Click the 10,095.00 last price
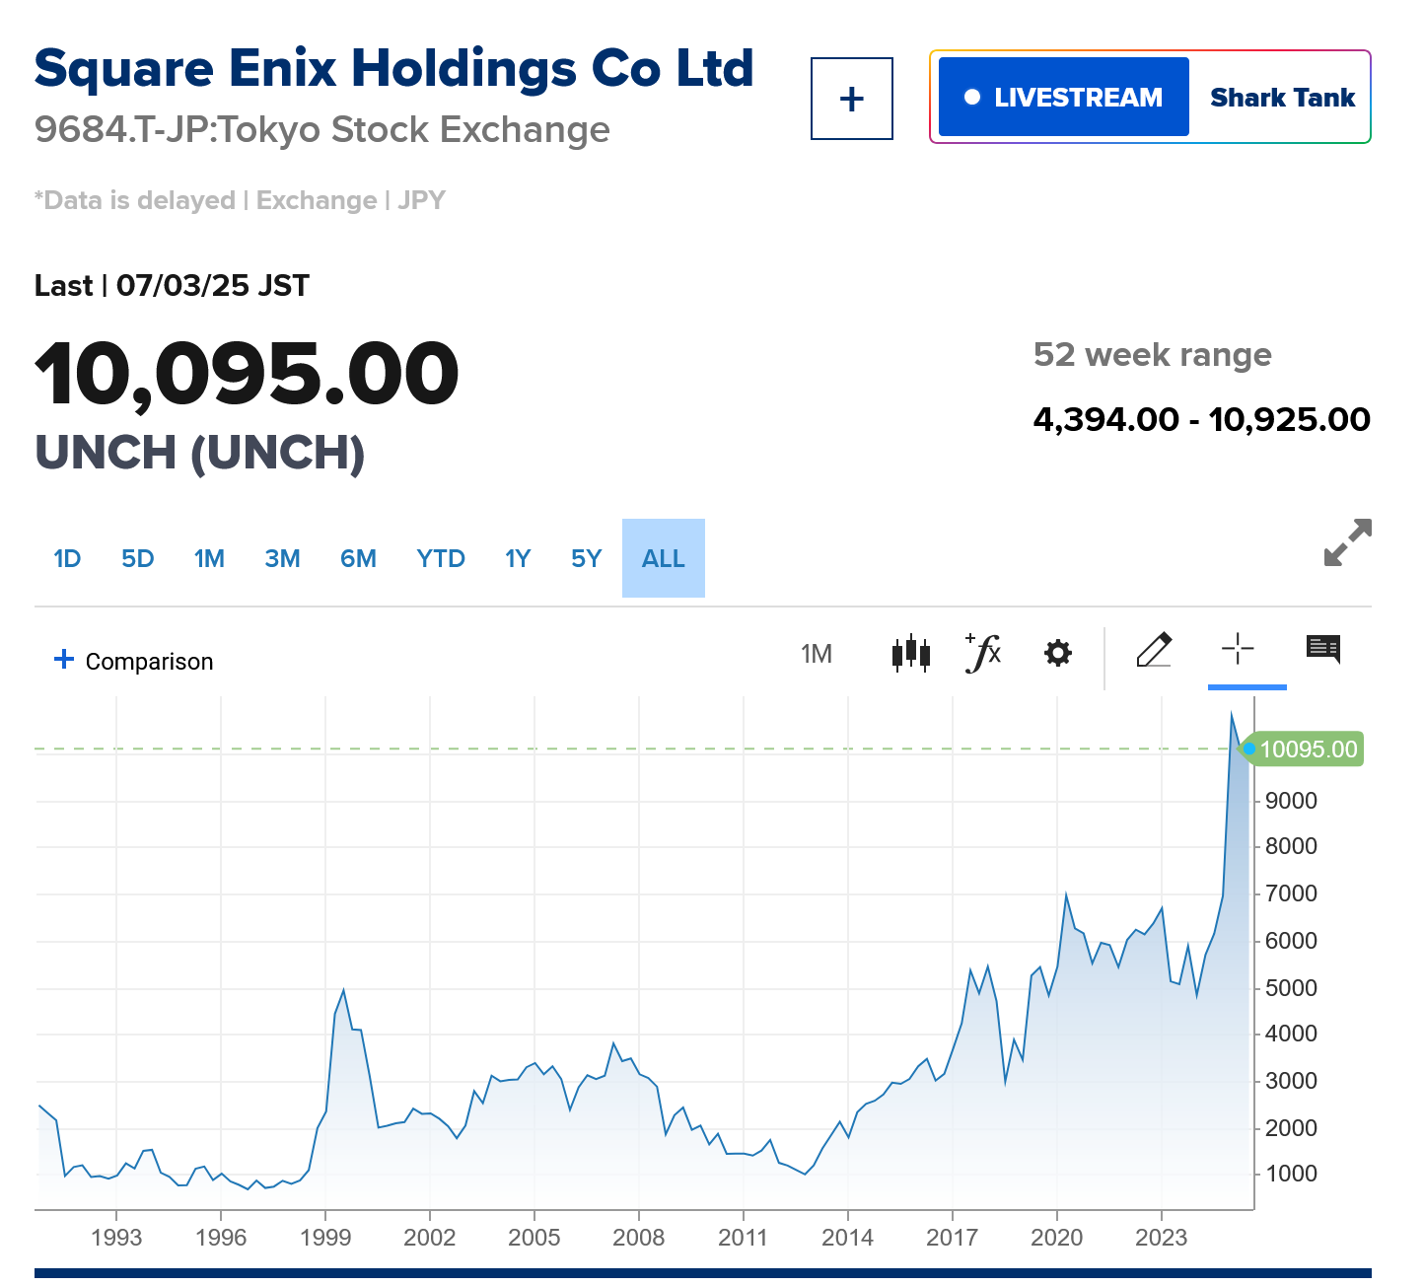The height and width of the screenshot is (1286, 1424). point(247,374)
